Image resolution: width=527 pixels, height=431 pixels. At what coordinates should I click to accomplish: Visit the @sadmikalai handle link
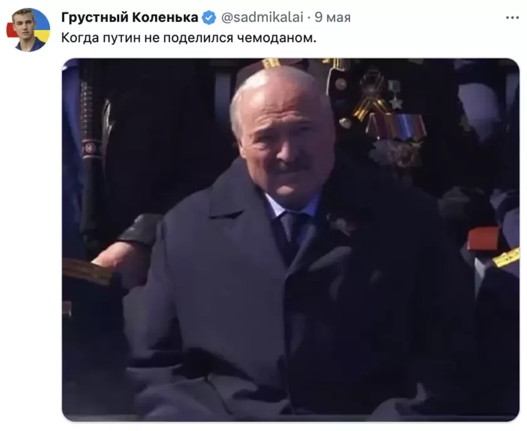[262, 17]
